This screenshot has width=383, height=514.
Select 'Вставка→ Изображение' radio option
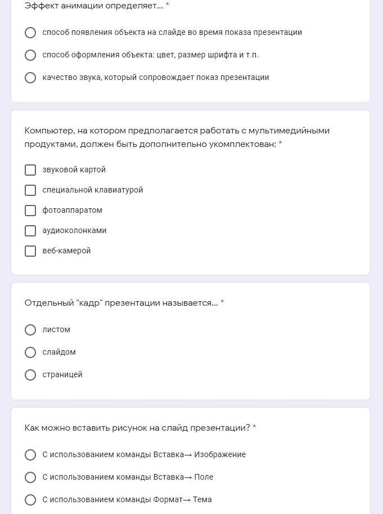coord(30,455)
